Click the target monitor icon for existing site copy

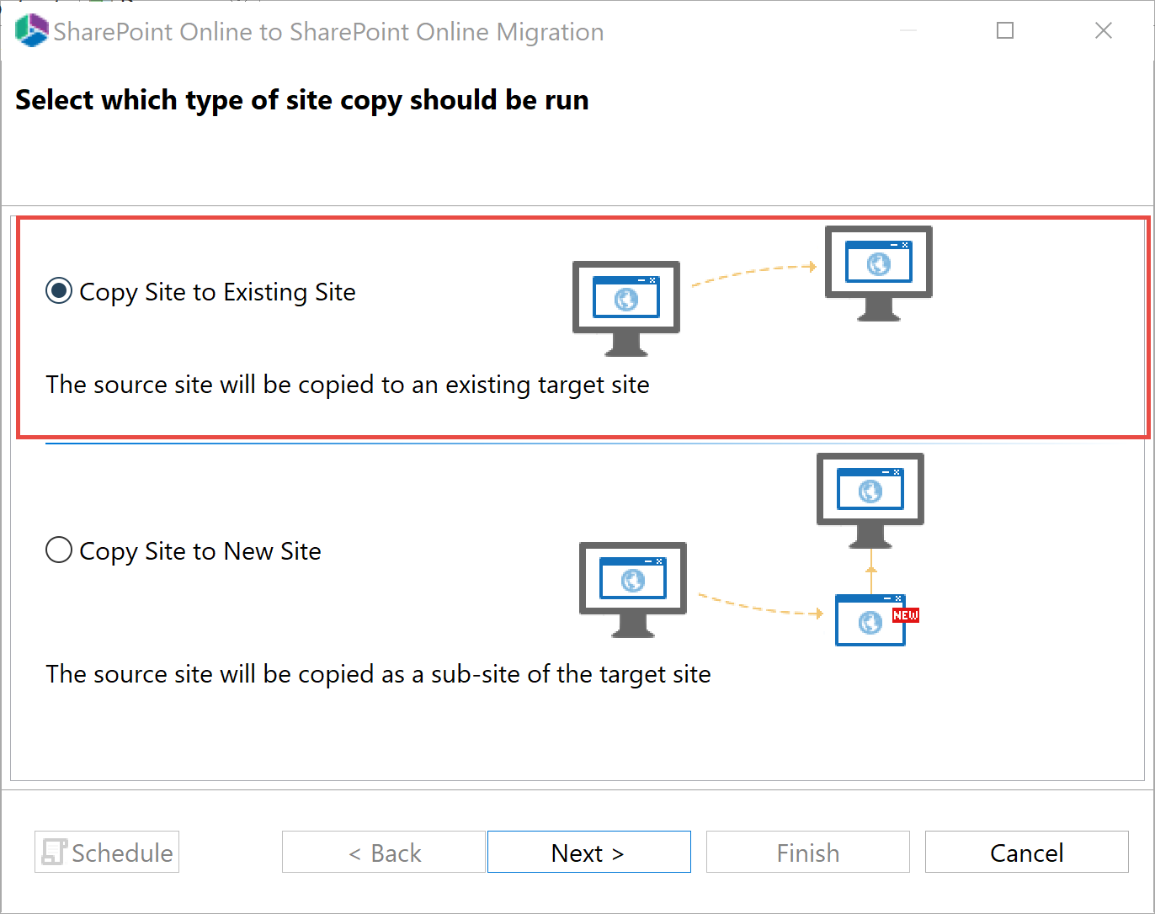click(877, 269)
